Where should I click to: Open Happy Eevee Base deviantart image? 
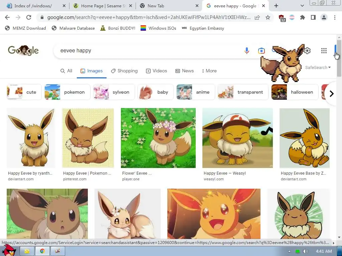point(305,138)
